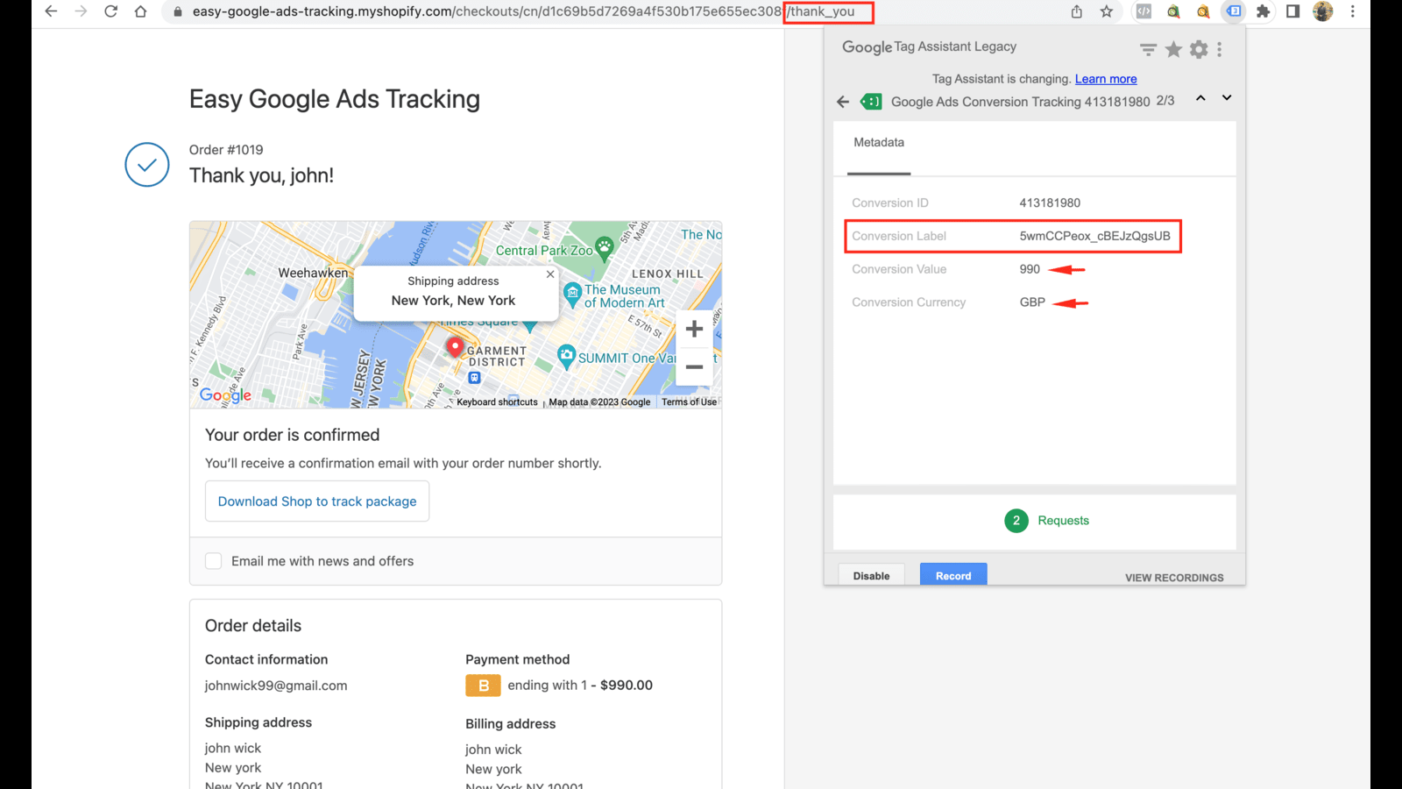
Task: Click the $990.00 payment amount
Action: pyautogui.click(x=627, y=686)
